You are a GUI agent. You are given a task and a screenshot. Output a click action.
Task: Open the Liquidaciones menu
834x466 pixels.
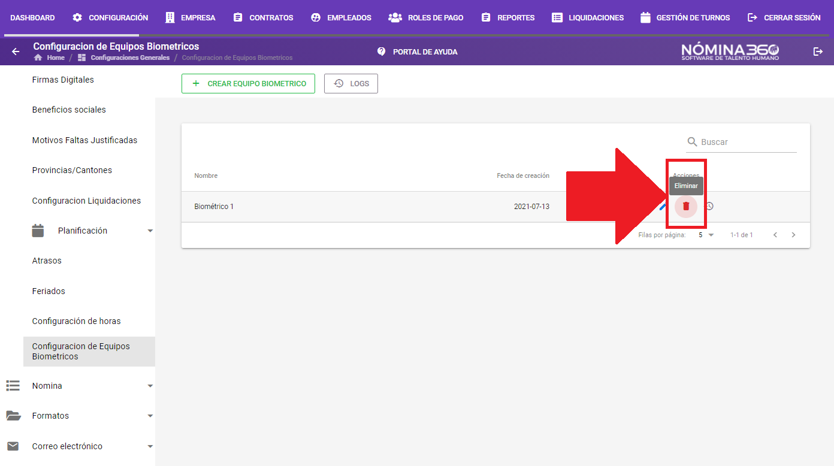tap(588, 18)
